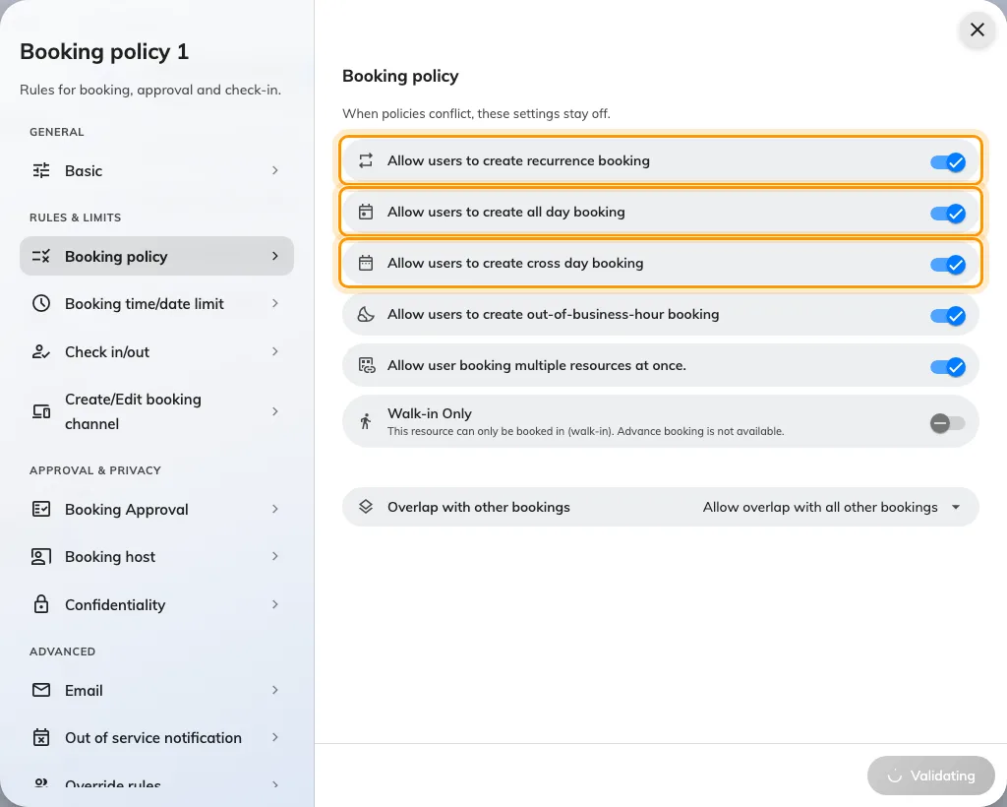Viewport: 1007px width, 807px height.
Task: Close the Booking policy dialog
Action: pyautogui.click(x=977, y=30)
